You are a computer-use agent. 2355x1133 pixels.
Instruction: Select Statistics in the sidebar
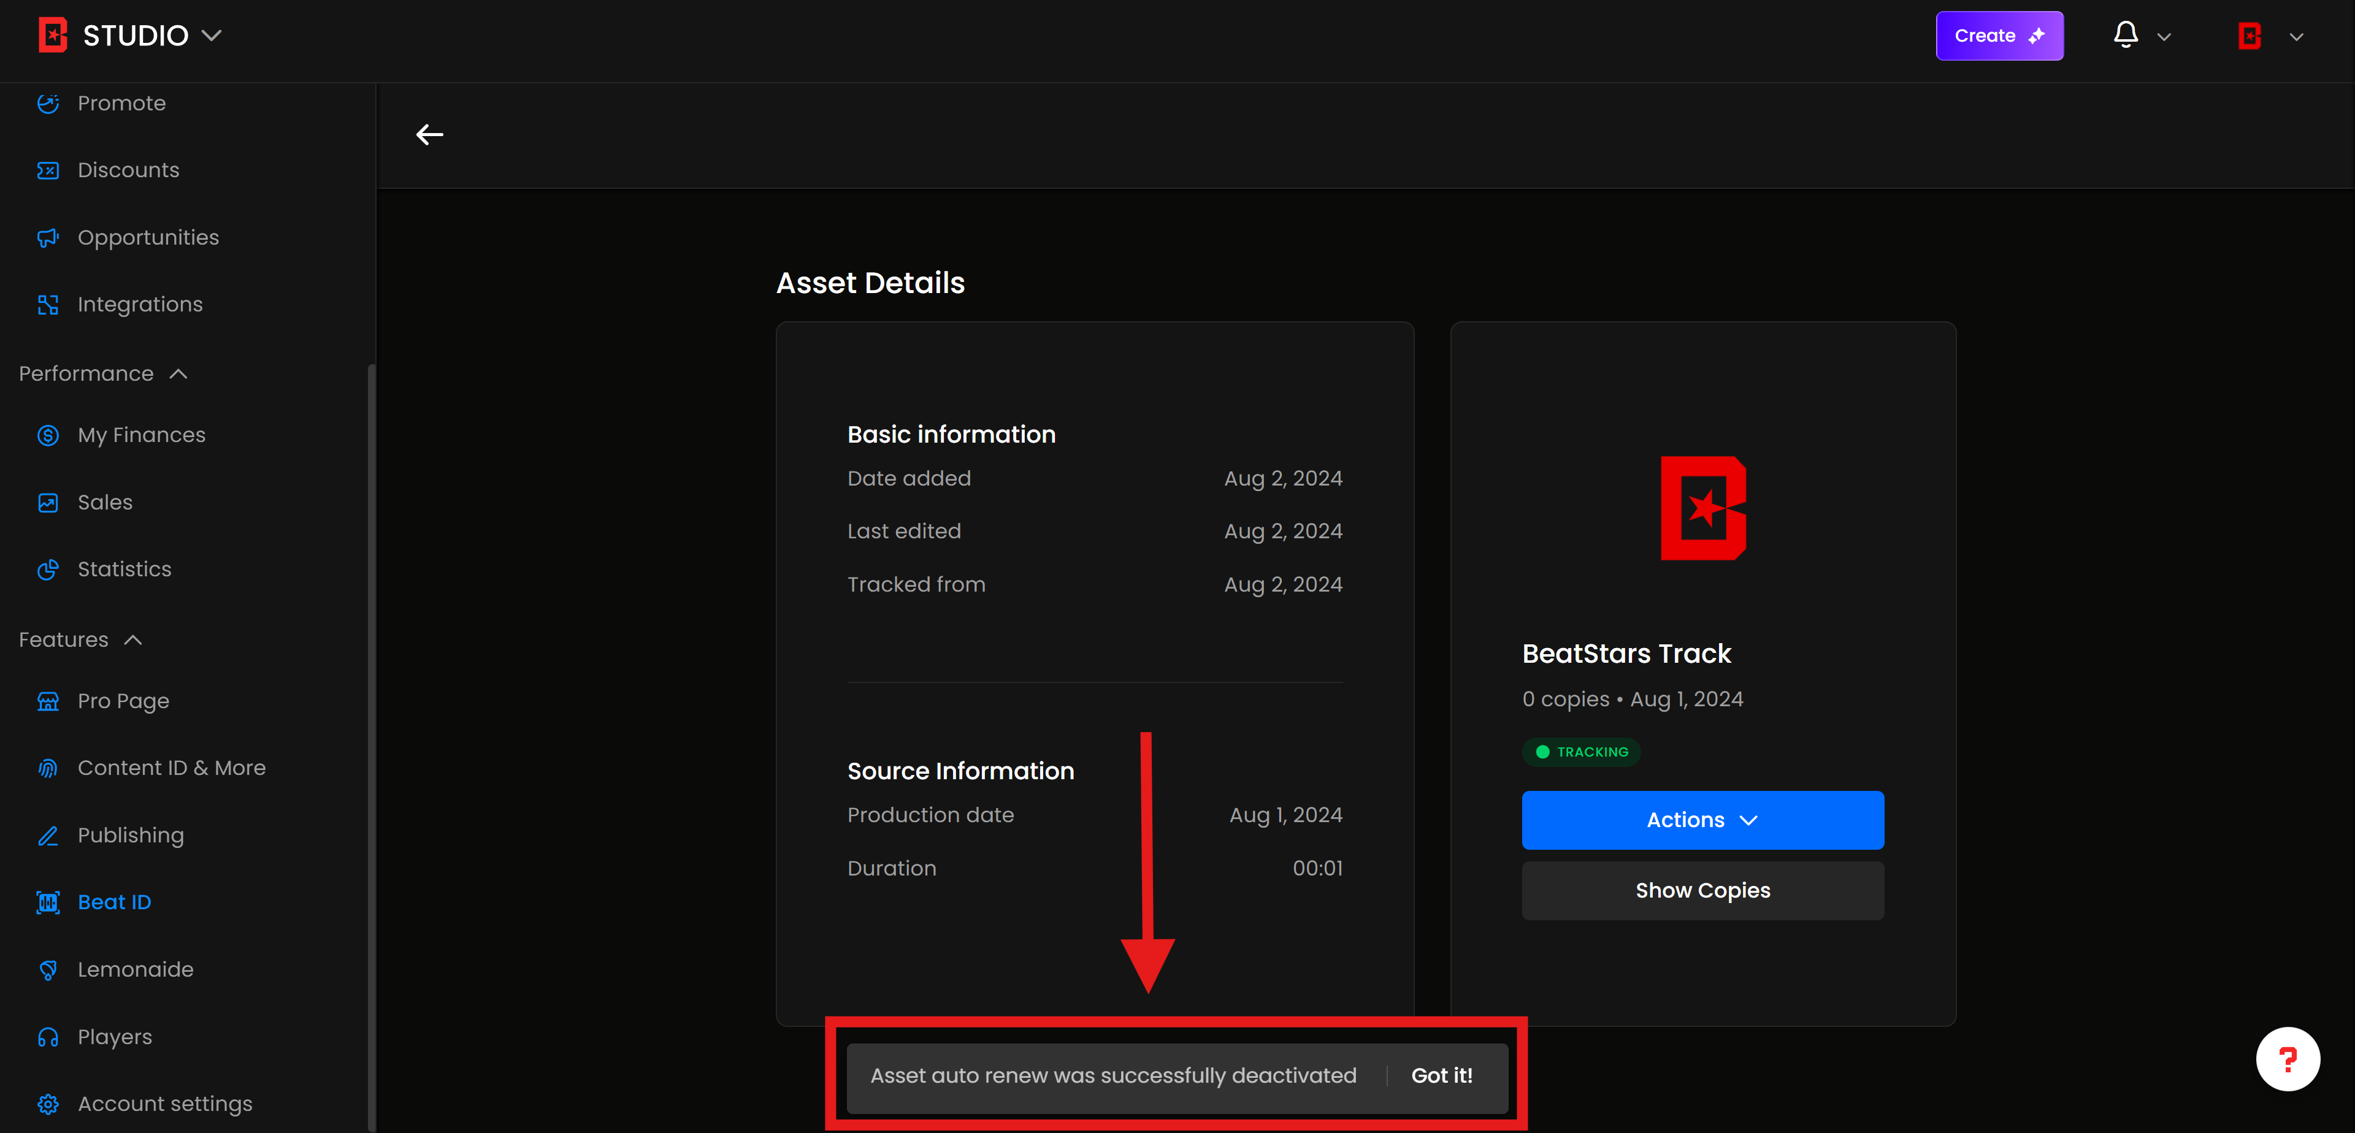tap(124, 569)
